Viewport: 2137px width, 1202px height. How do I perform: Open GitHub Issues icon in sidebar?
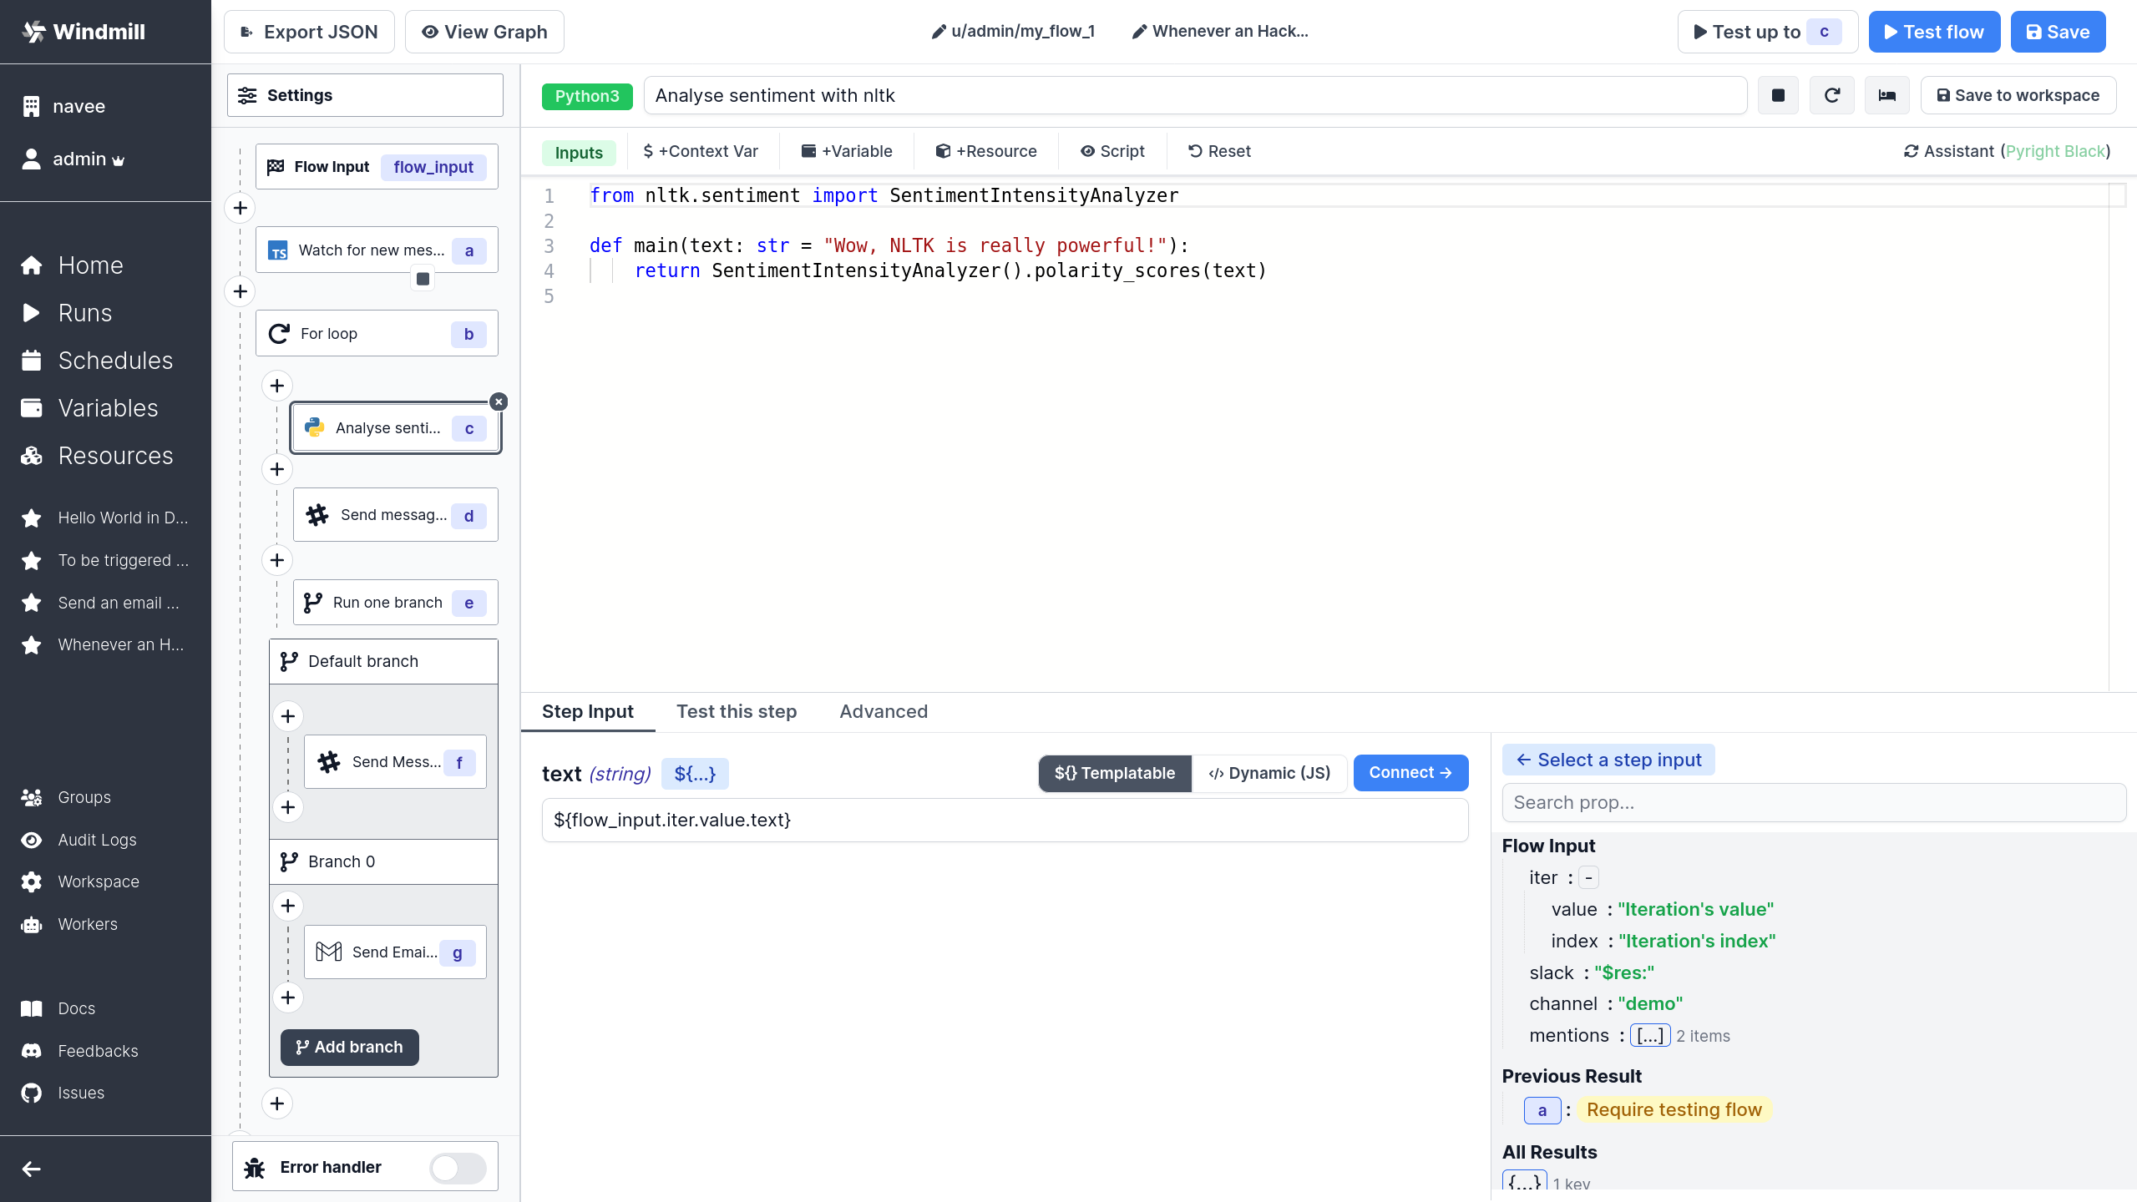click(32, 1093)
